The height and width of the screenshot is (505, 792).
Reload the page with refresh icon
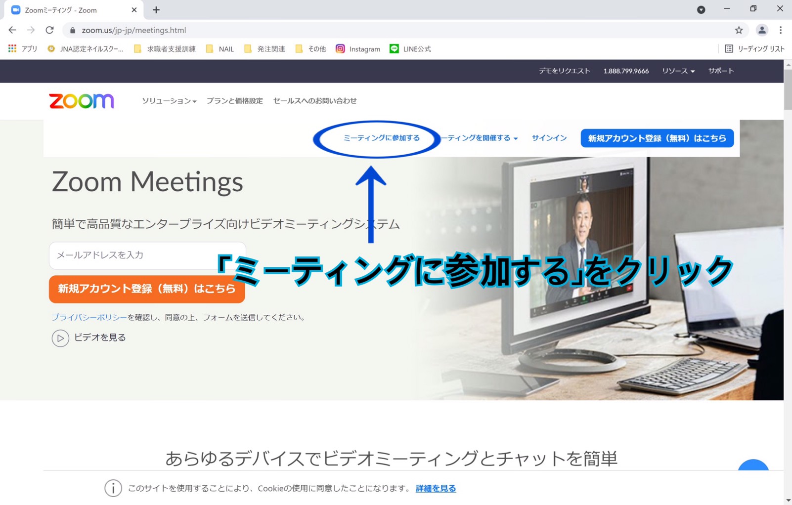pos(49,30)
